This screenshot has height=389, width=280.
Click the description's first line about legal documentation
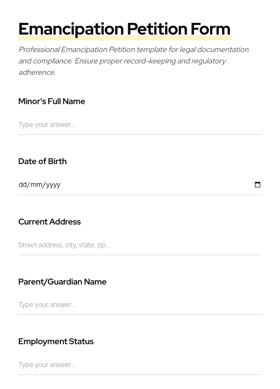click(134, 50)
